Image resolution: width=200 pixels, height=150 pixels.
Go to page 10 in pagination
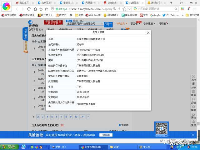coord(76,117)
